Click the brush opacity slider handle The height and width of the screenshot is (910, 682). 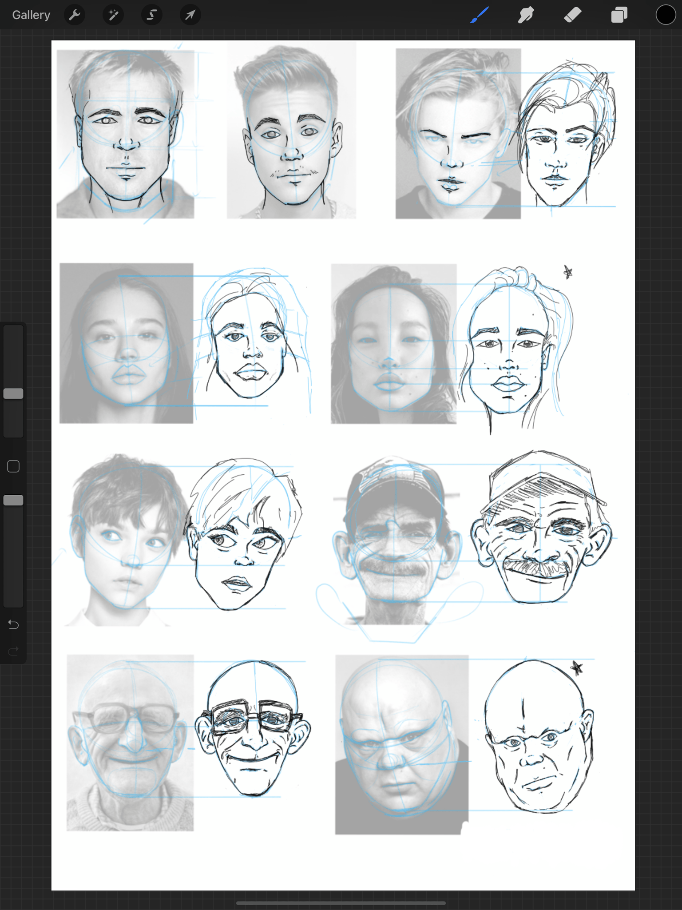click(13, 501)
